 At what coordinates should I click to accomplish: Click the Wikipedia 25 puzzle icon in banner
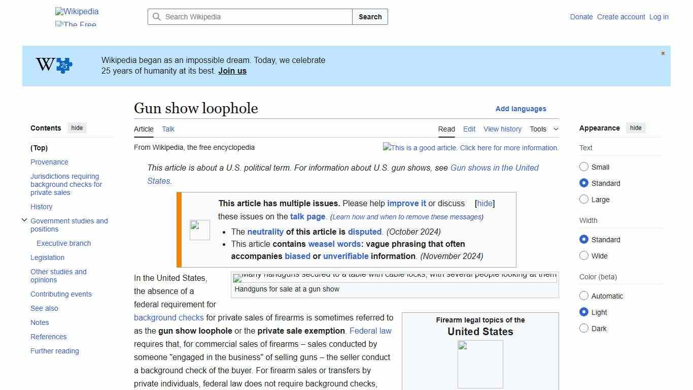pos(52,65)
